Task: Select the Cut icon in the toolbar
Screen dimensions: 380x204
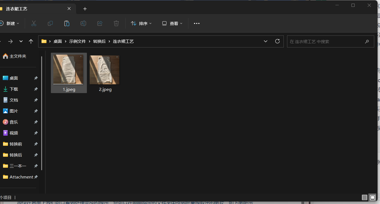Action: [34, 23]
